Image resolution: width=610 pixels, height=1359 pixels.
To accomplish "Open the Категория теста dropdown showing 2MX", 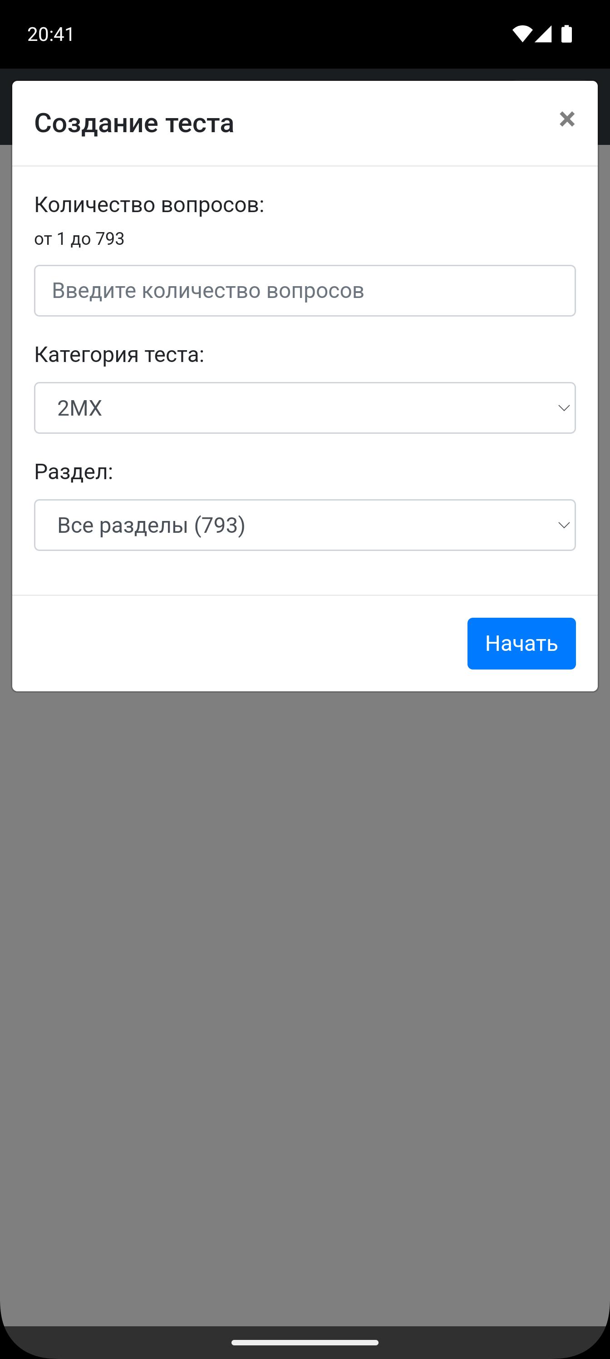I will [305, 408].
